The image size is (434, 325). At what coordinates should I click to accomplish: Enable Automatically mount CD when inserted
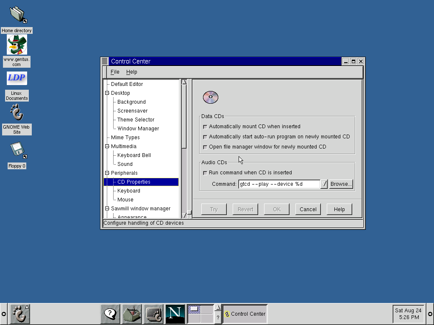205,127
